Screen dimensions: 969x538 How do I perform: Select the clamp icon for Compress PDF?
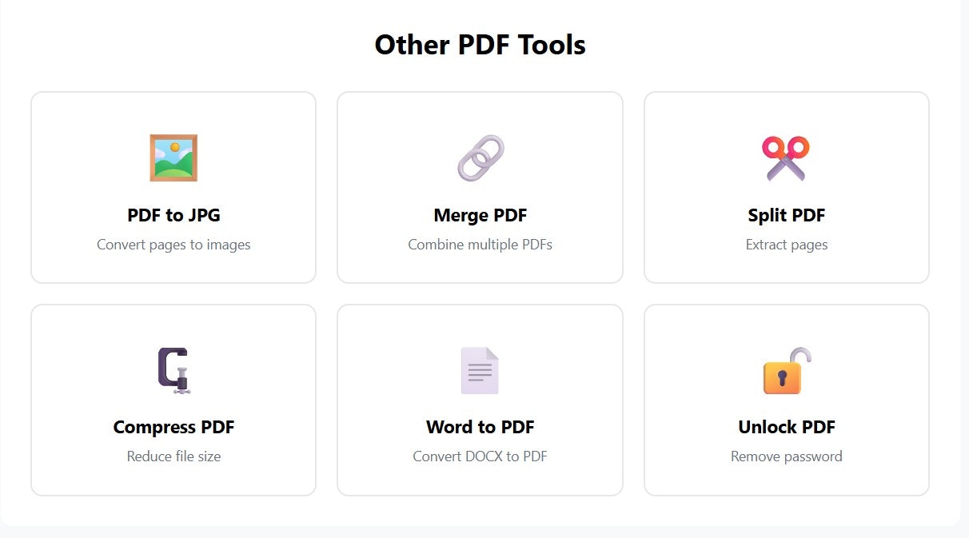[173, 369]
